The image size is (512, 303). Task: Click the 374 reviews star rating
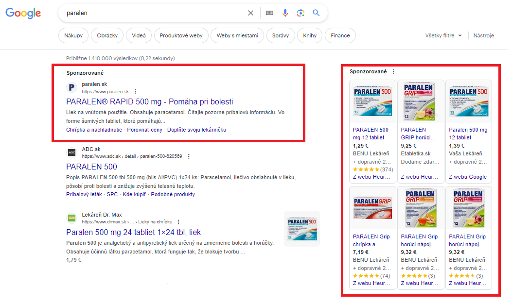pos(373,169)
